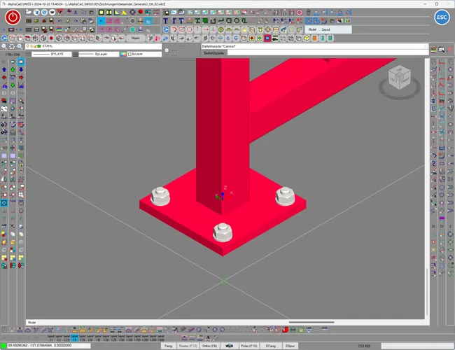Viewport: 455px width, 350px height.
Task: Click the zoom out magnifier icon
Action: tap(4, 46)
